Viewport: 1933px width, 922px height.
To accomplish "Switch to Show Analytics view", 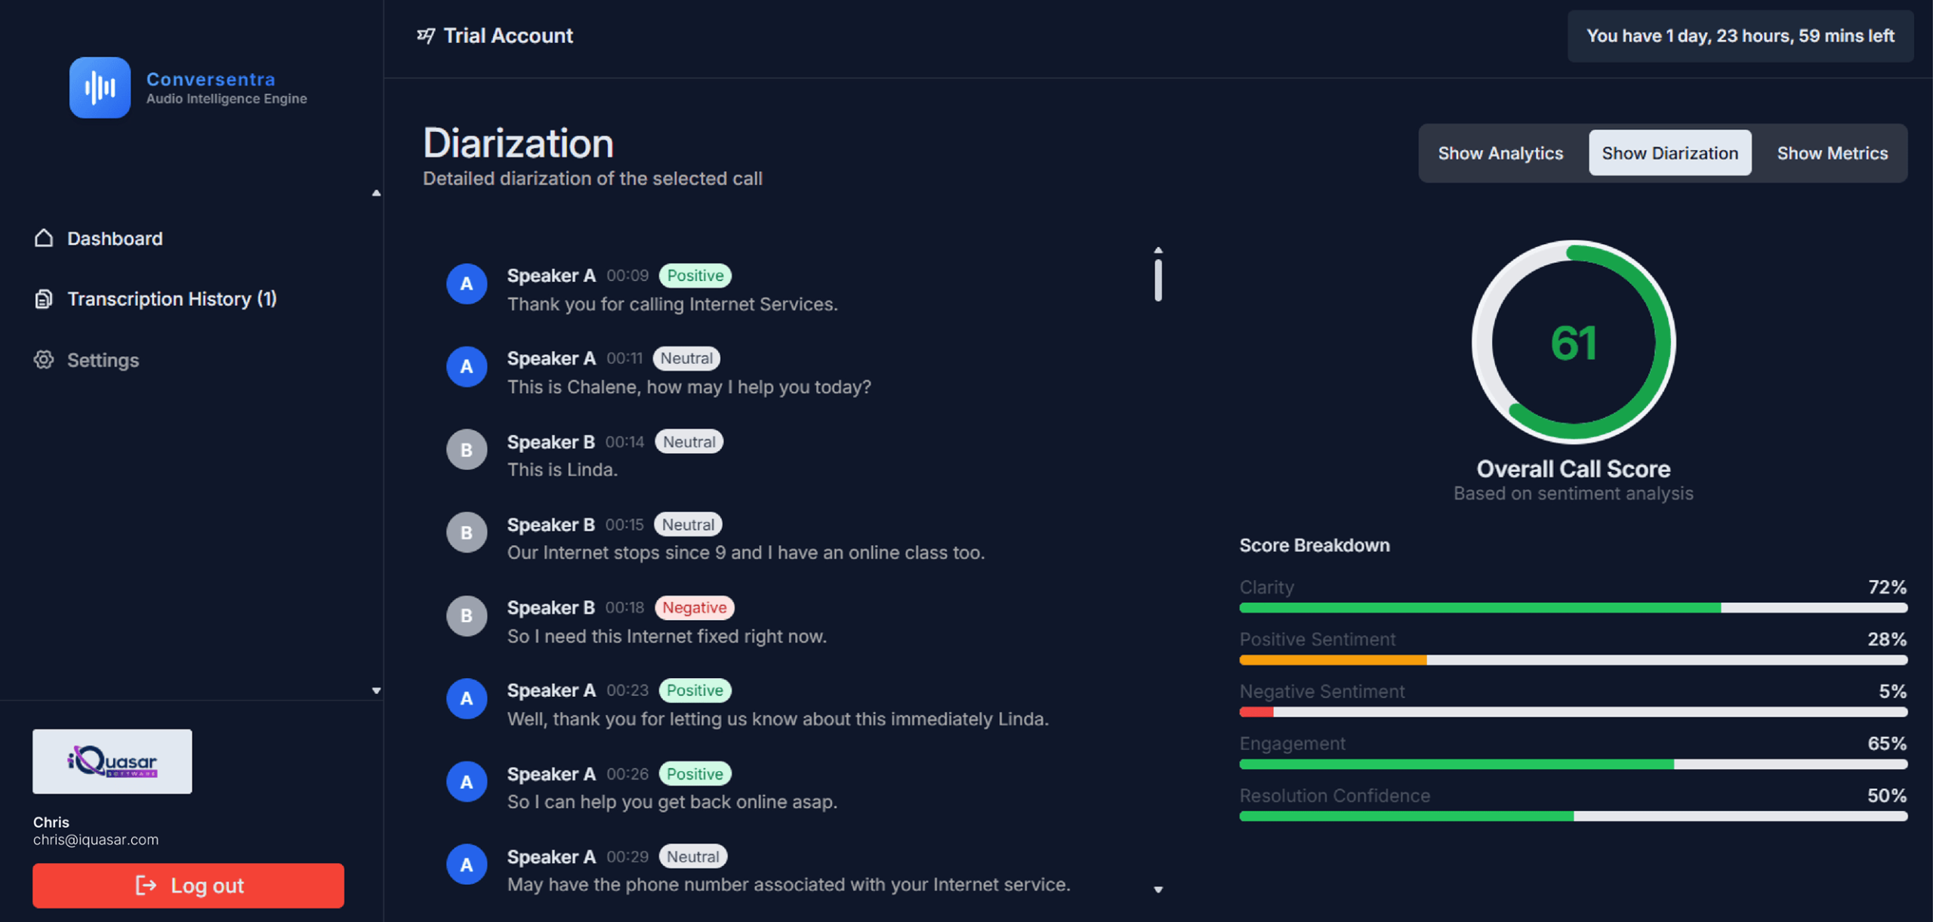I will 1500,153.
